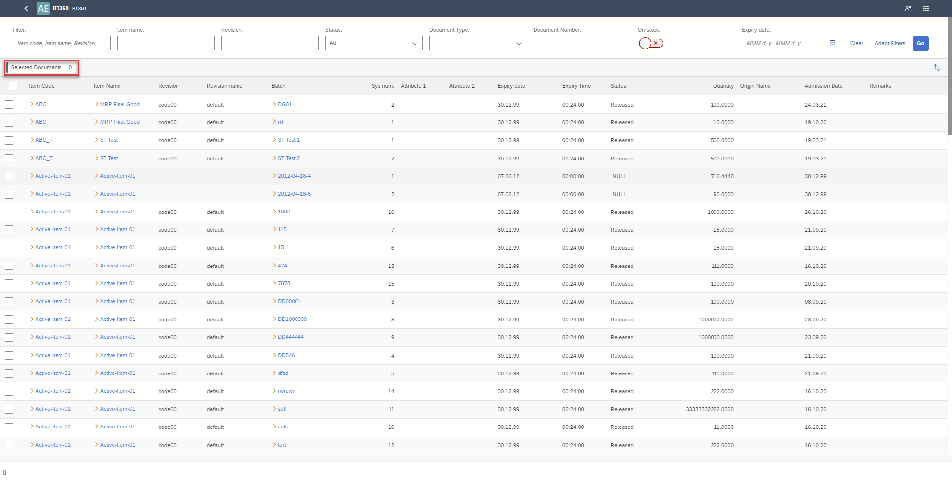
Task: Click the arrow icon before item ABC_T
Action: pyautogui.click(x=32, y=140)
